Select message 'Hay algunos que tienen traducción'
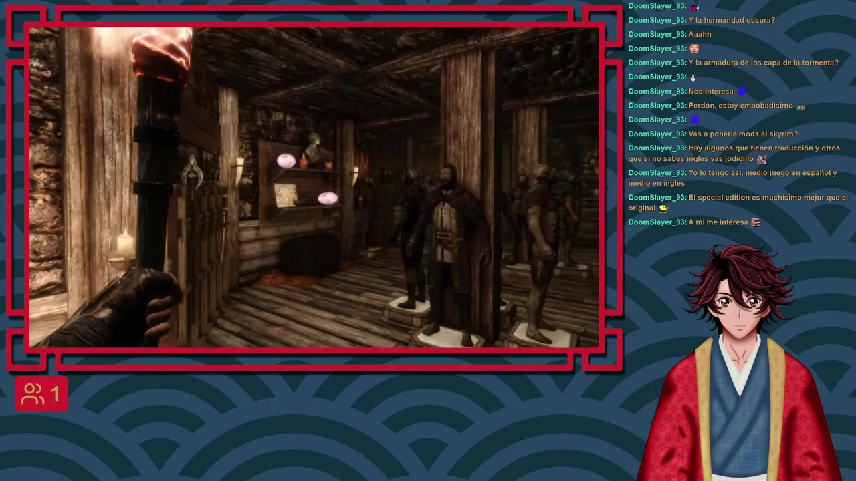 734,154
